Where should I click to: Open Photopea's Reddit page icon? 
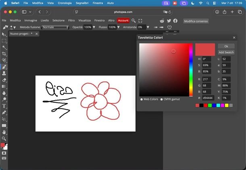162,20
